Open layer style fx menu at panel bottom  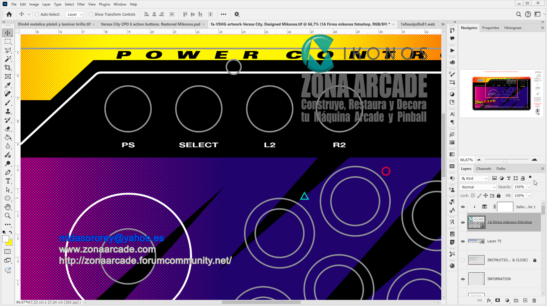[x=489, y=300]
